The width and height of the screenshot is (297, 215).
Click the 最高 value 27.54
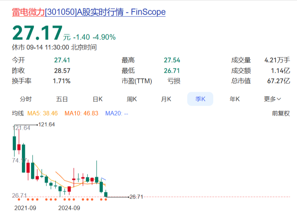pyautogui.click(x=172, y=60)
